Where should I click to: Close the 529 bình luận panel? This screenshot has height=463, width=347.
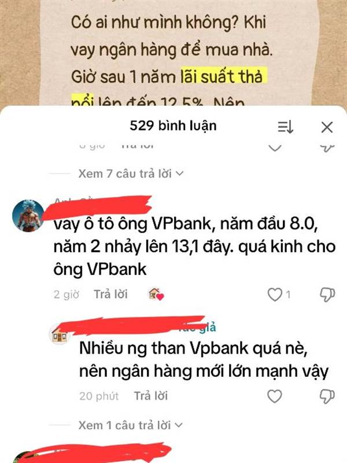tap(327, 127)
